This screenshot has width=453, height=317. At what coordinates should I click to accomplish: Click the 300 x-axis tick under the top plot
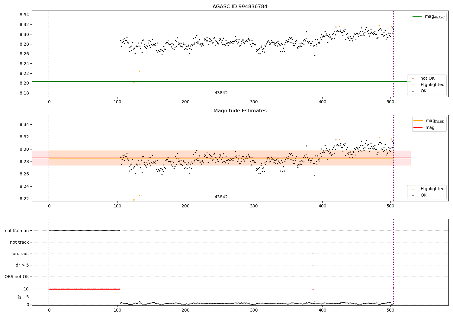click(254, 102)
